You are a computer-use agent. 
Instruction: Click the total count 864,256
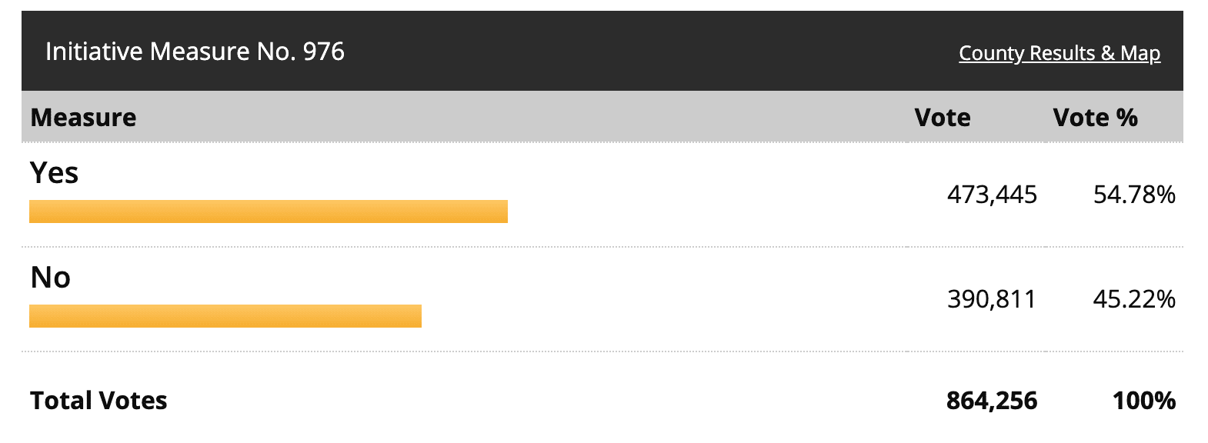(x=991, y=401)
